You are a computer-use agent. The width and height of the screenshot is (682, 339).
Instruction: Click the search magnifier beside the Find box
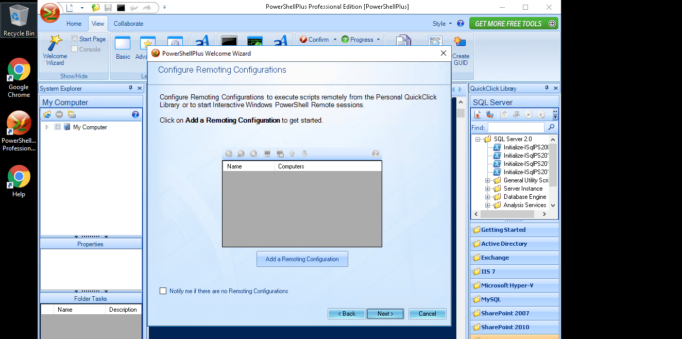(551, 127)
